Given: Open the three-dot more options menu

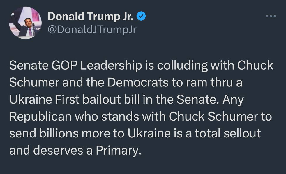Looking at the screenshot, I should [x=271, y=16].
